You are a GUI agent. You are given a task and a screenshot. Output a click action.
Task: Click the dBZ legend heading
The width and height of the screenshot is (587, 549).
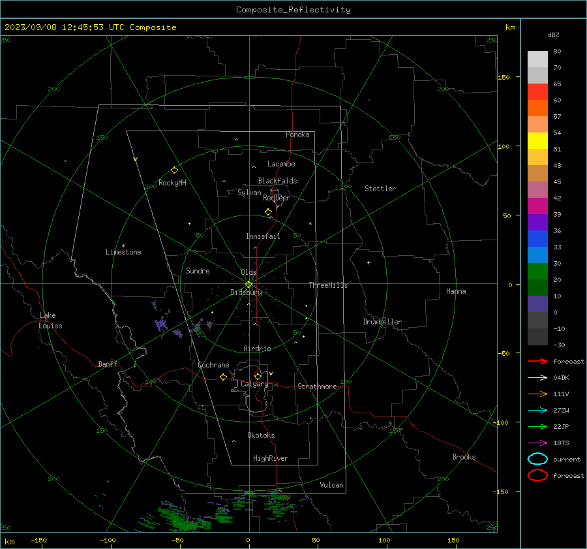coord(553,35)
